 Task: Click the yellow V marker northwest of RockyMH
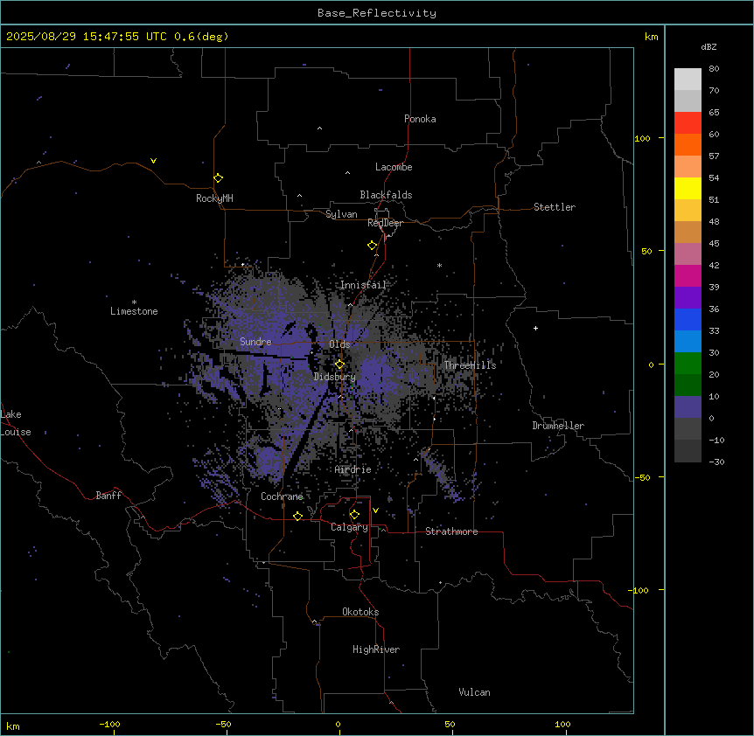[153, 161]
